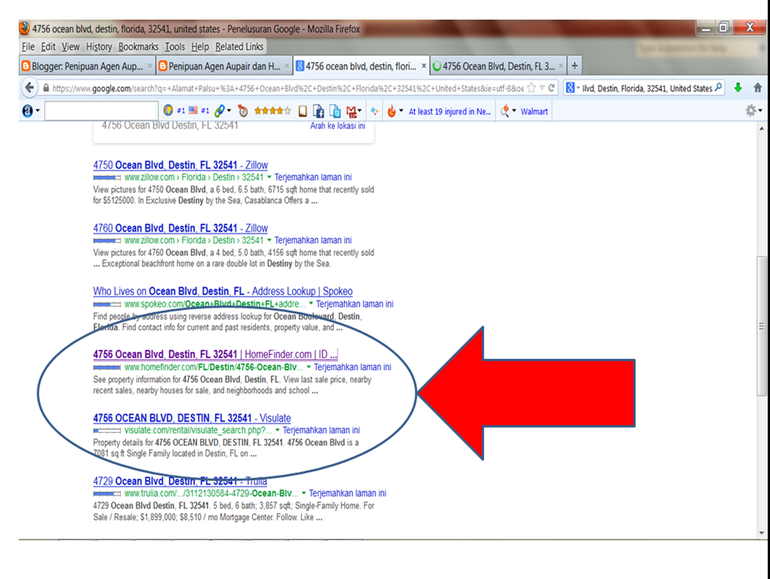Click the brown clipboard icon in toolbar
Viewport: 770px width, 579px height.
tap(302, 111)
